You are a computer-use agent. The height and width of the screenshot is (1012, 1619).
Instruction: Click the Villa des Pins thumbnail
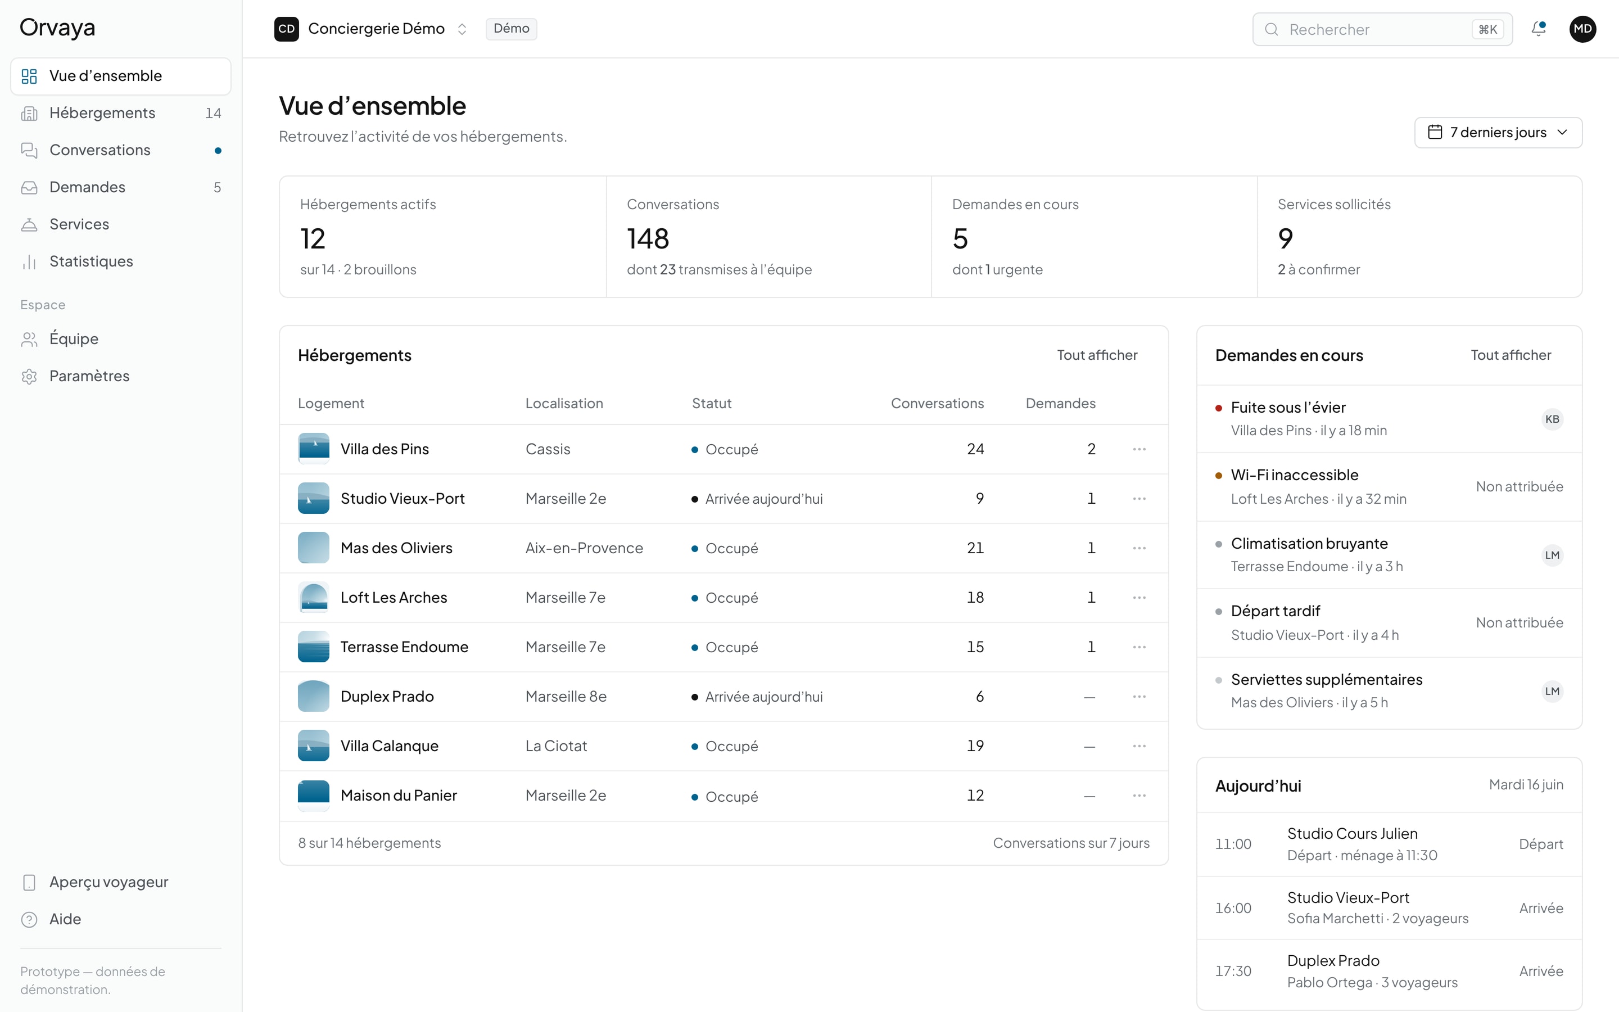point(313,449)
